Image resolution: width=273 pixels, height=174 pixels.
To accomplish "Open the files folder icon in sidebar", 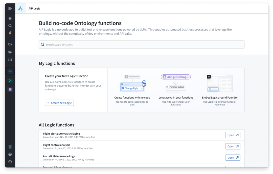I will pos(10,52).
